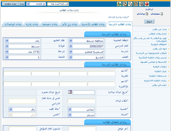Open ادارة بيانات الطالب sidebar link
The width and height of the screenshot is (171, 131).
158,34
